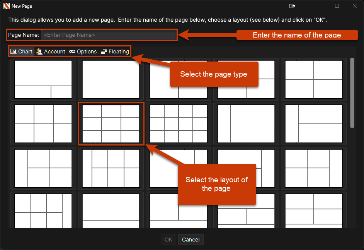Screen dimensions: 364x250
Task: Click the app logo in the title bar
Action: [x=6, y=6]
